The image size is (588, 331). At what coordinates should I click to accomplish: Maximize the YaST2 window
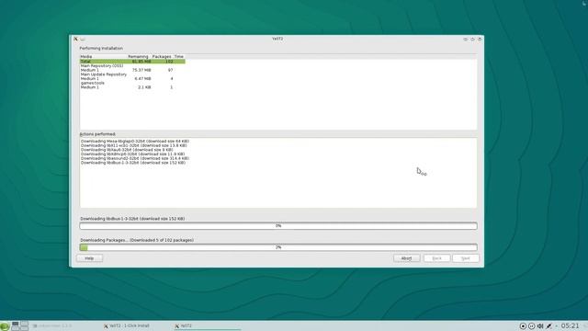(x=472, y=39)
